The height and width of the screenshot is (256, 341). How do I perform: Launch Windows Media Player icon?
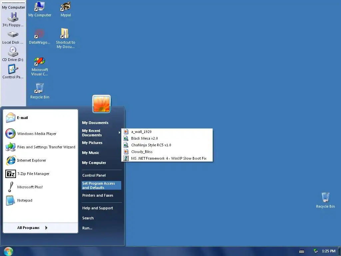click(x=10, y=133)
